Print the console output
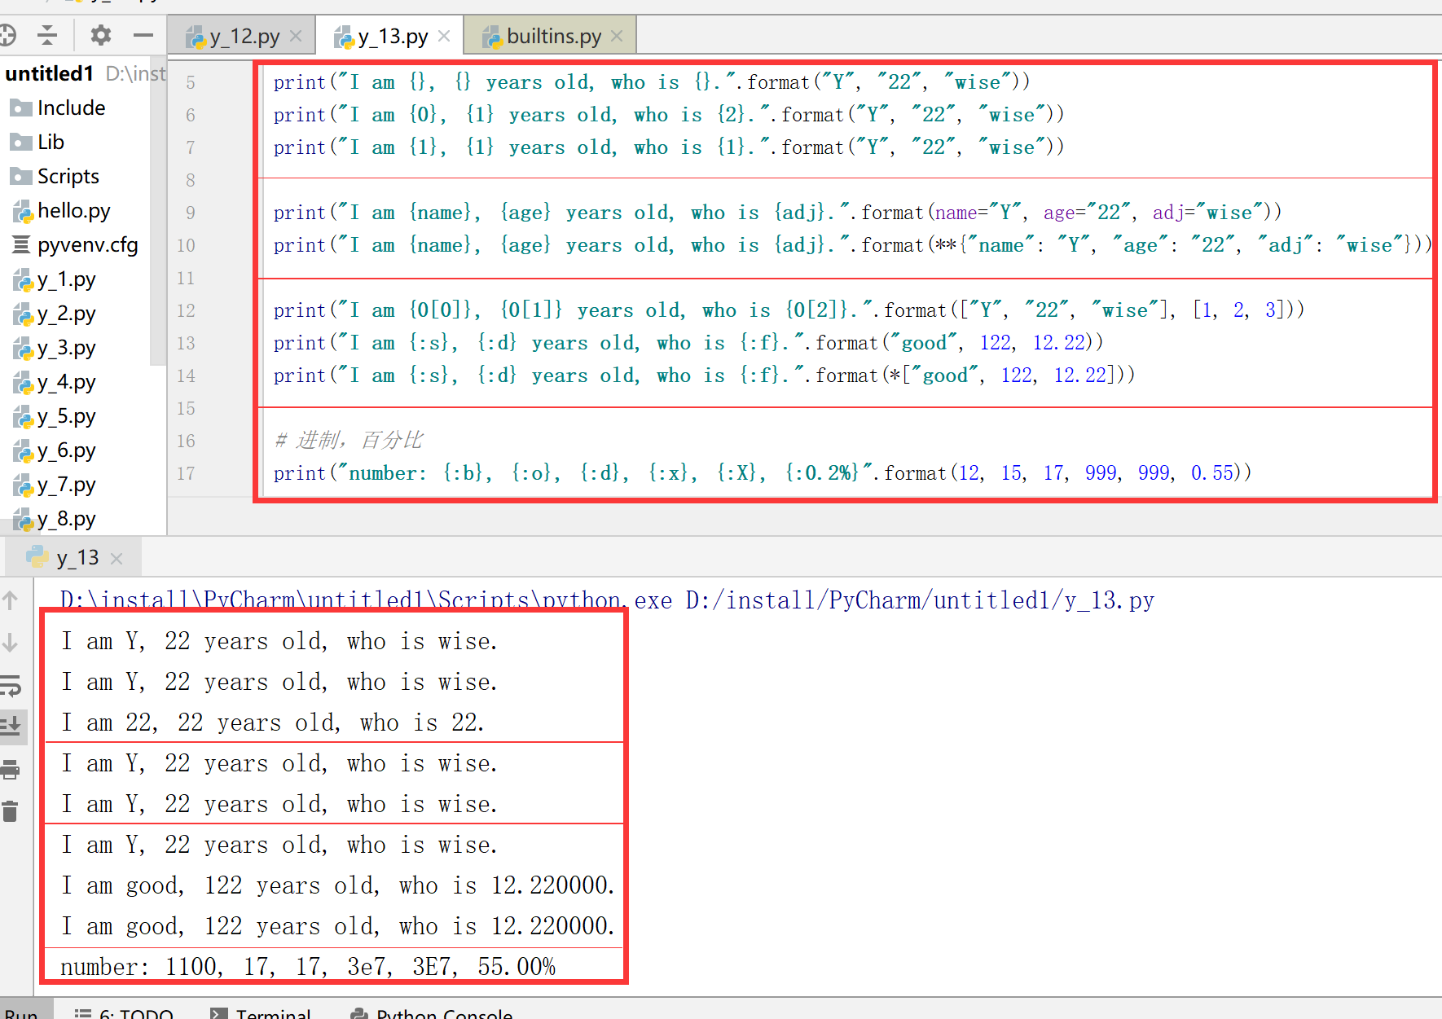Image resolution: width=1442 pixels, height=1019 pixels. (11, 769)
